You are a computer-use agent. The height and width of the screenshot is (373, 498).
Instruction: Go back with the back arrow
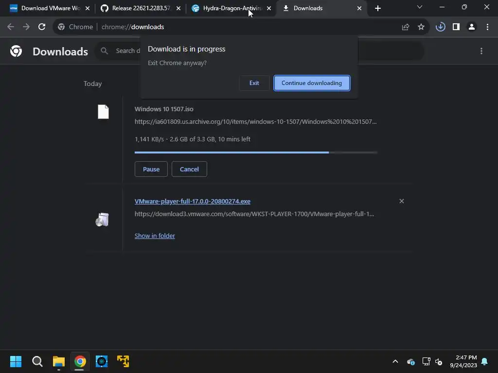pos(11,27)
